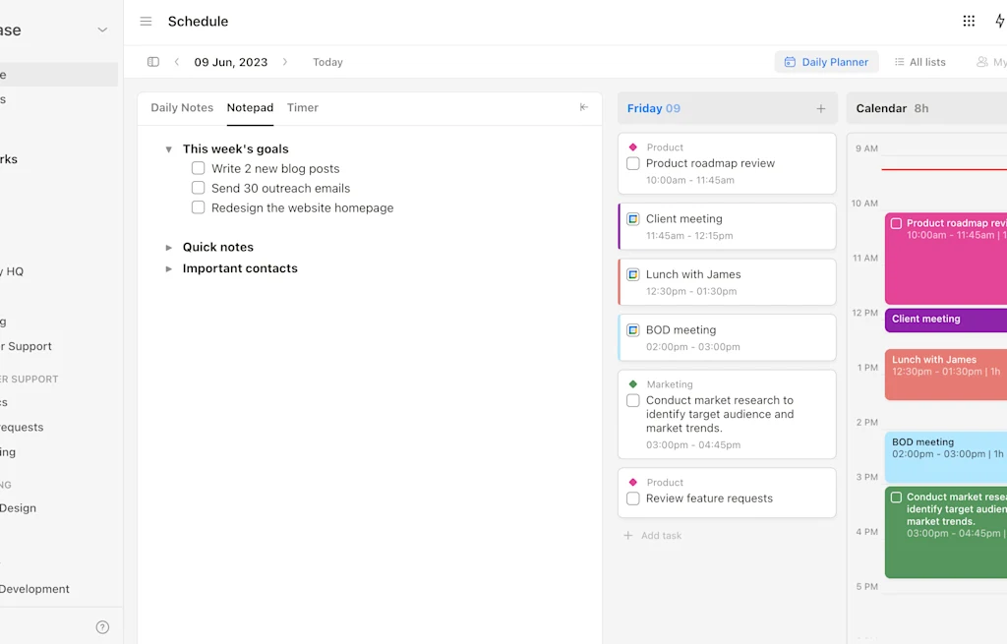Click the All lists icon
1007x644 pixels.
[x=899, y=62]
